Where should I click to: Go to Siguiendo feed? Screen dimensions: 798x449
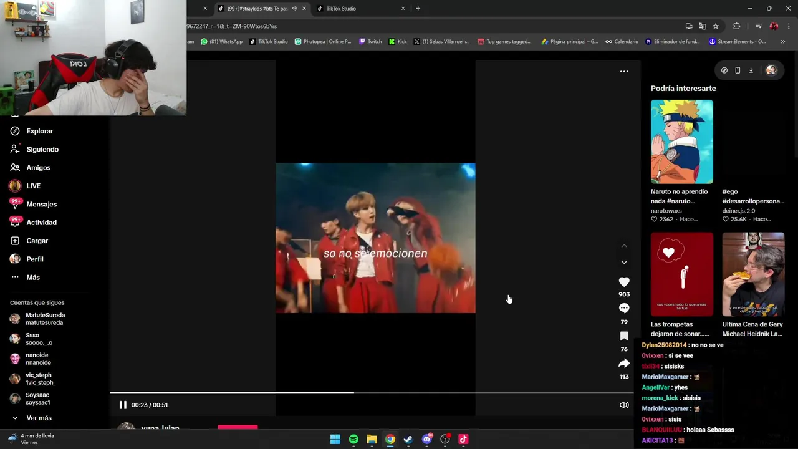42,150
